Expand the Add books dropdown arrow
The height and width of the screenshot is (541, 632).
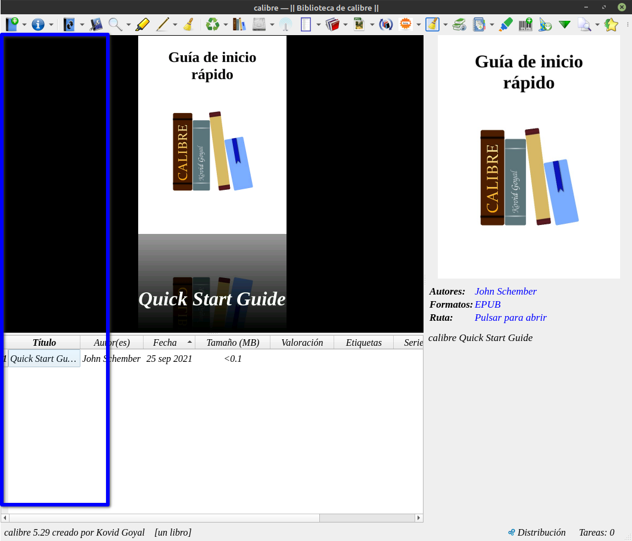click(24, 25)
